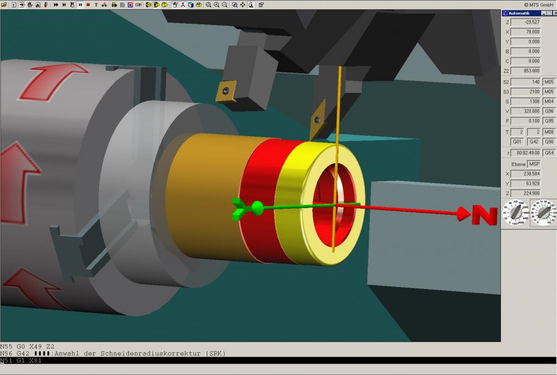This screenshot has width=557, height=375.
Task: Click the T toolbar icon
Action: (96, 4)
